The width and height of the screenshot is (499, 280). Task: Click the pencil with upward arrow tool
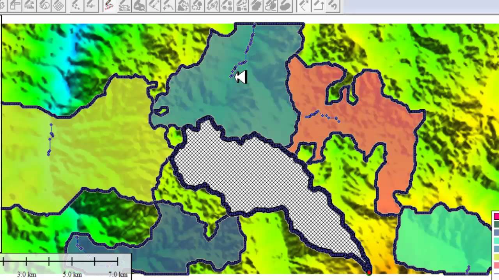click(319, 5)
